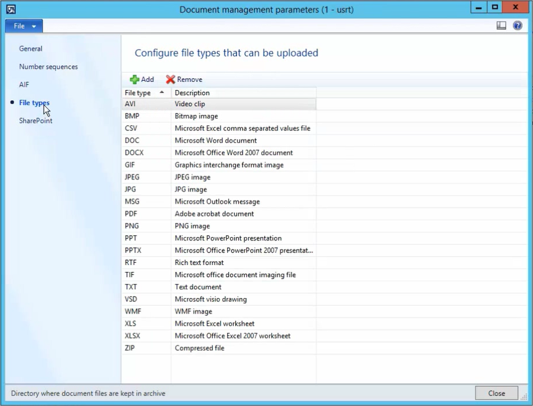Select the XLSX Excel 2007 worksheet row
Screen dimensions: 533x406
click(219, 336)
